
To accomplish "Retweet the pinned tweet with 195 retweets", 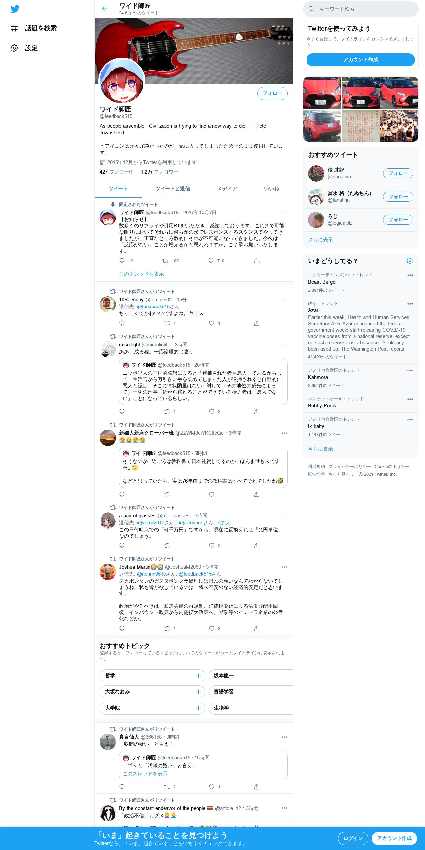I will [x=165, y=261].
